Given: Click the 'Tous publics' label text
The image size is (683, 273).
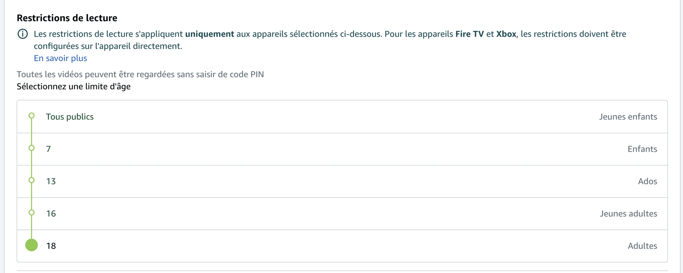Looking at the screenshot, I should coord(70,117).
